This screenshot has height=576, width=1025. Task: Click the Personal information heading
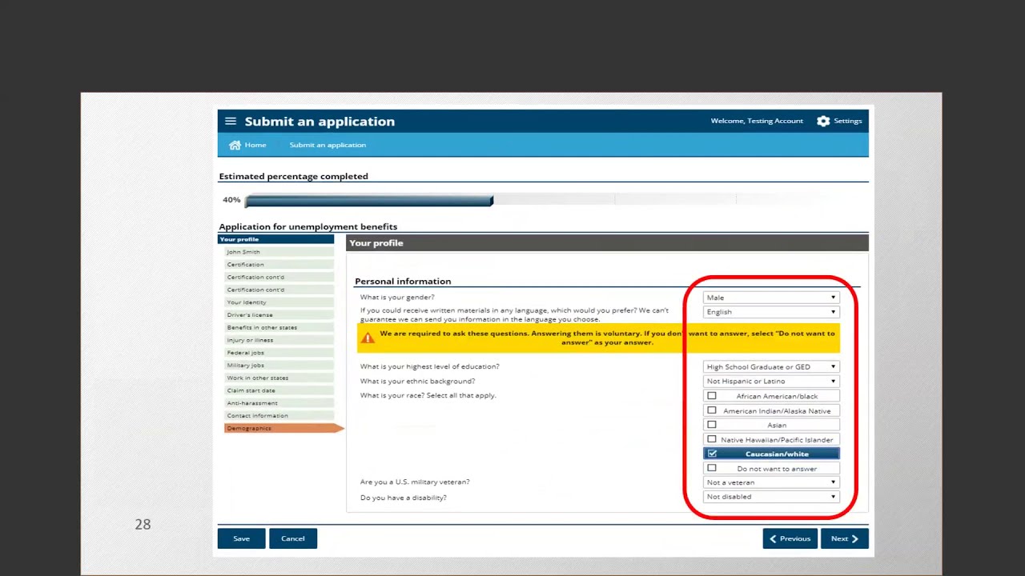pos(403,282)
